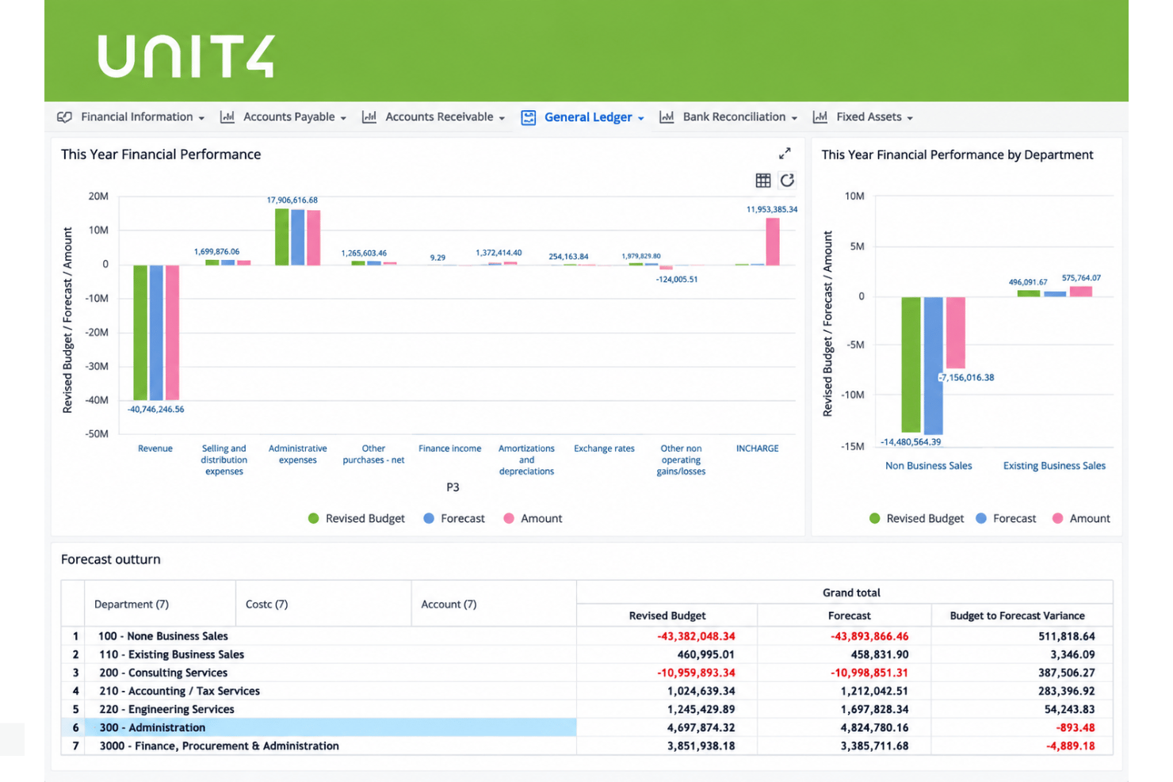Click the General Ledger dashboard icon

529,117
